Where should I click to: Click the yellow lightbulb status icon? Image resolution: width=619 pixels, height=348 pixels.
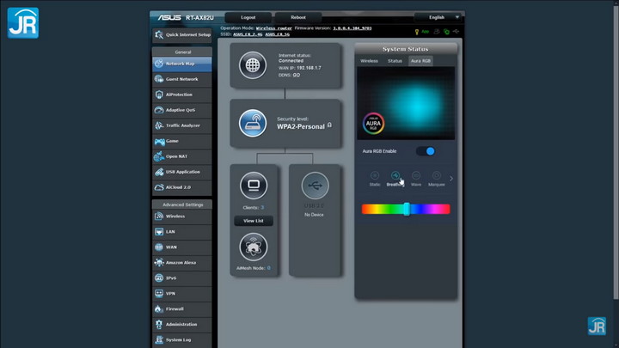point(416,32)
